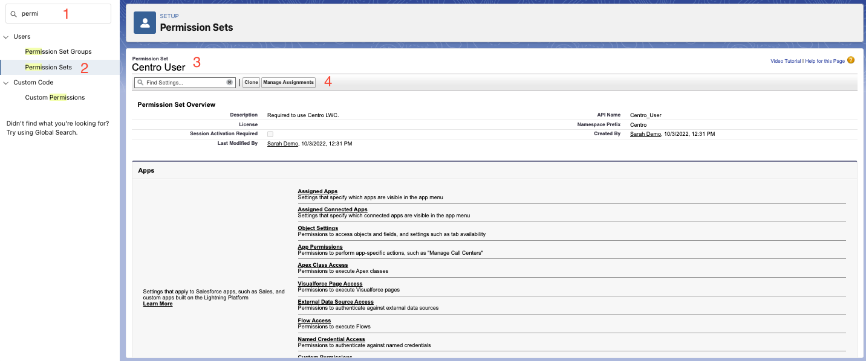Click description text 'Required to use Centro LWC.'

[x=303, y=115]
